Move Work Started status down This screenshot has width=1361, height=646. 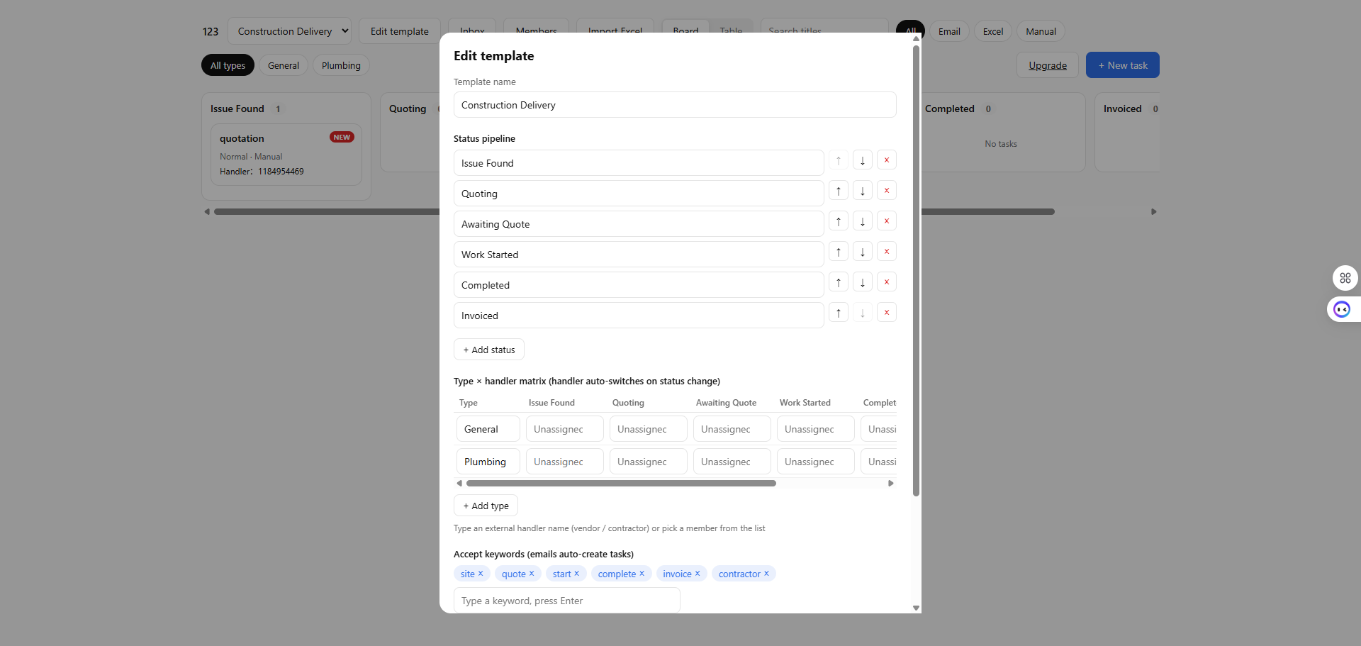[862, 252]
